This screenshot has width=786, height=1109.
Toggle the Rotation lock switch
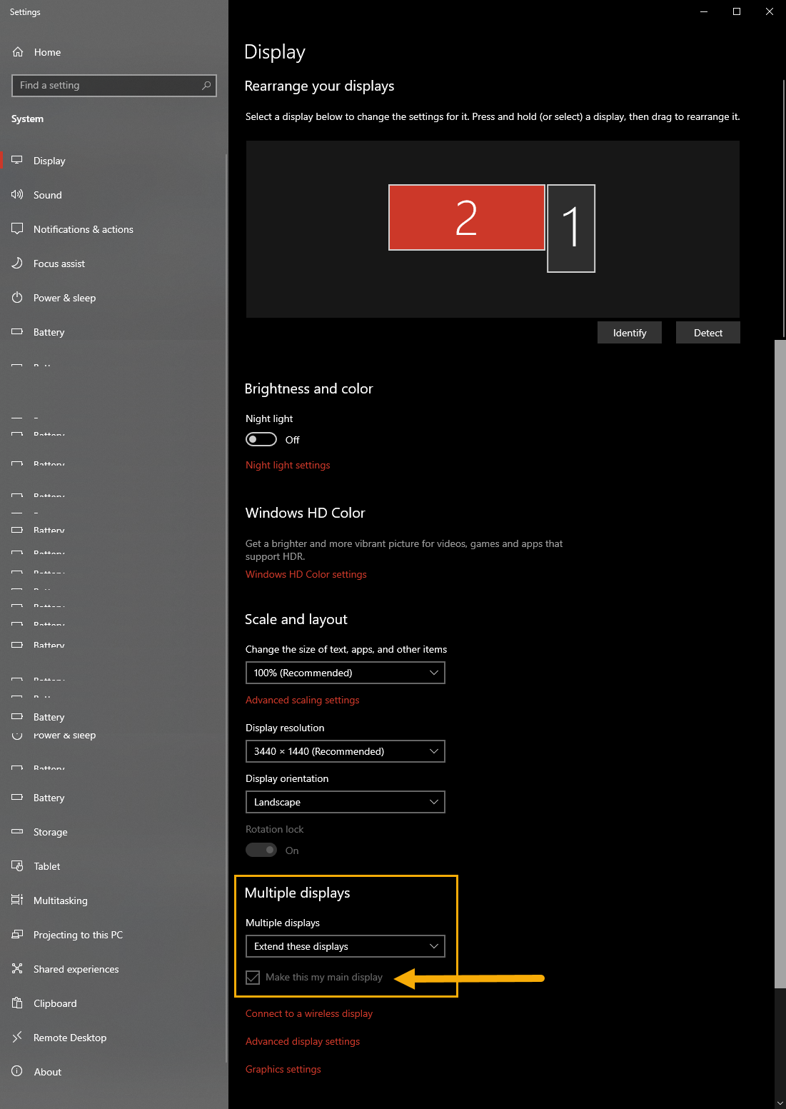coord(261,850)
